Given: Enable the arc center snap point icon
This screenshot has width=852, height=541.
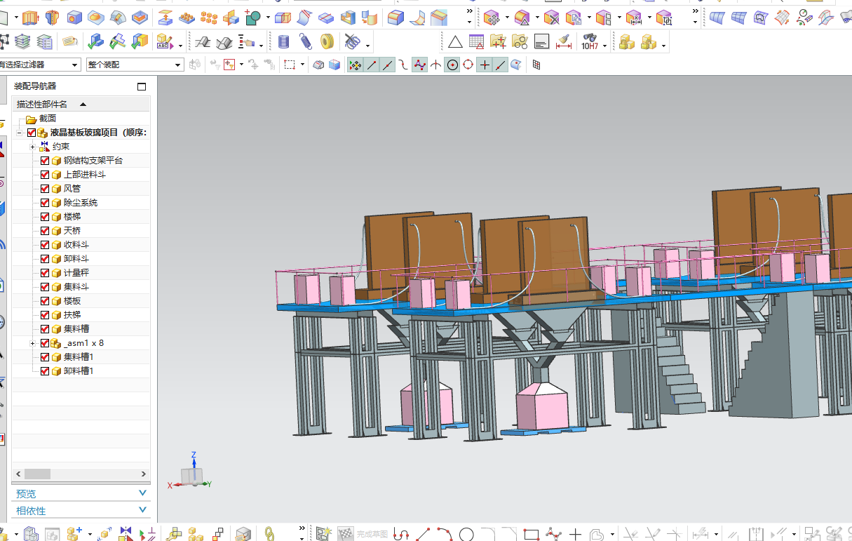Looking at the screenshot, I should point(452,65).
